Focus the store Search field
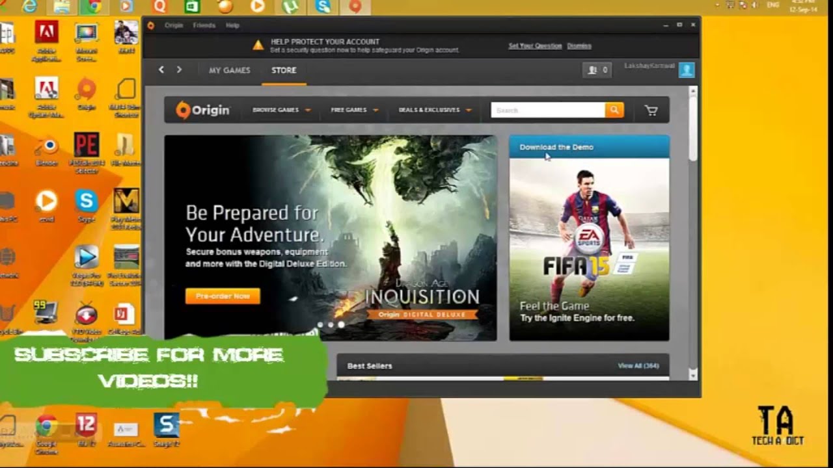The width and height of the screenshot is (833, 468). point(547,110)
